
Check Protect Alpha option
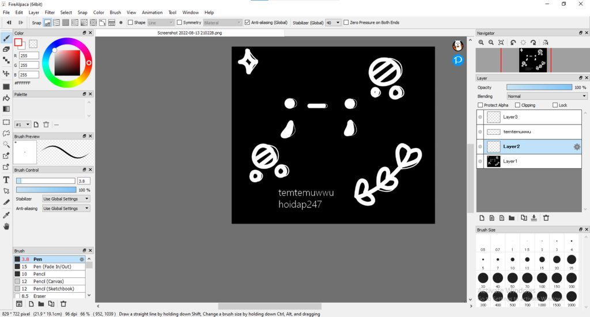tap(480, 105)
